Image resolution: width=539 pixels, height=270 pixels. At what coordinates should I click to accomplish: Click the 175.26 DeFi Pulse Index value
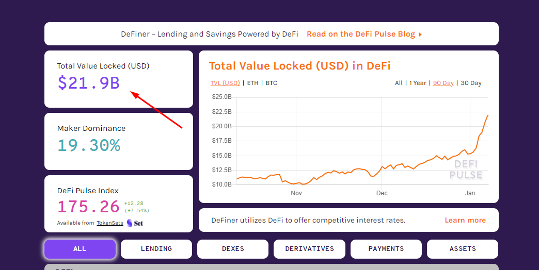(88, 207)
